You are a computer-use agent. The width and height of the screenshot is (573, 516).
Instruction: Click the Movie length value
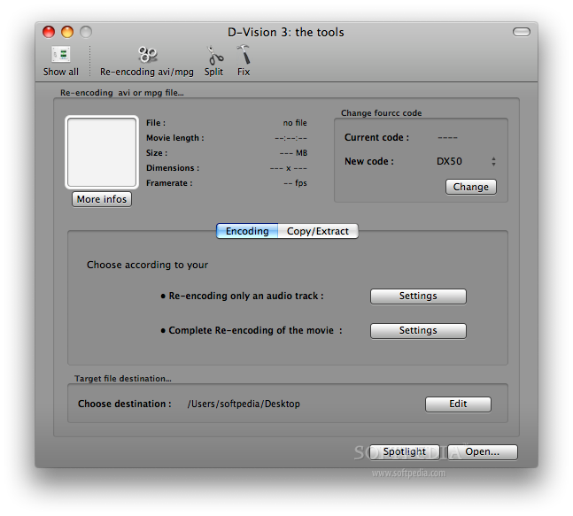pos(290,138)
